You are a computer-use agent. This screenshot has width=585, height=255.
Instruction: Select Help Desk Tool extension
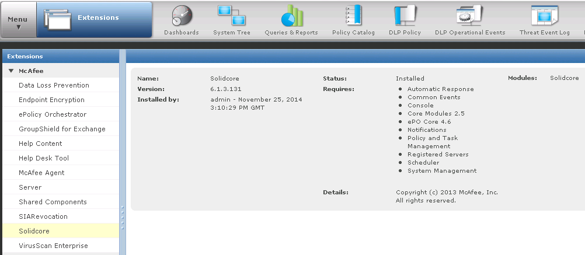coord(61,158)
